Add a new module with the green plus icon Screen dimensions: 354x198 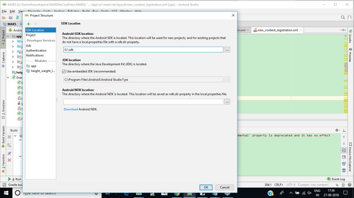pos(28,24)
